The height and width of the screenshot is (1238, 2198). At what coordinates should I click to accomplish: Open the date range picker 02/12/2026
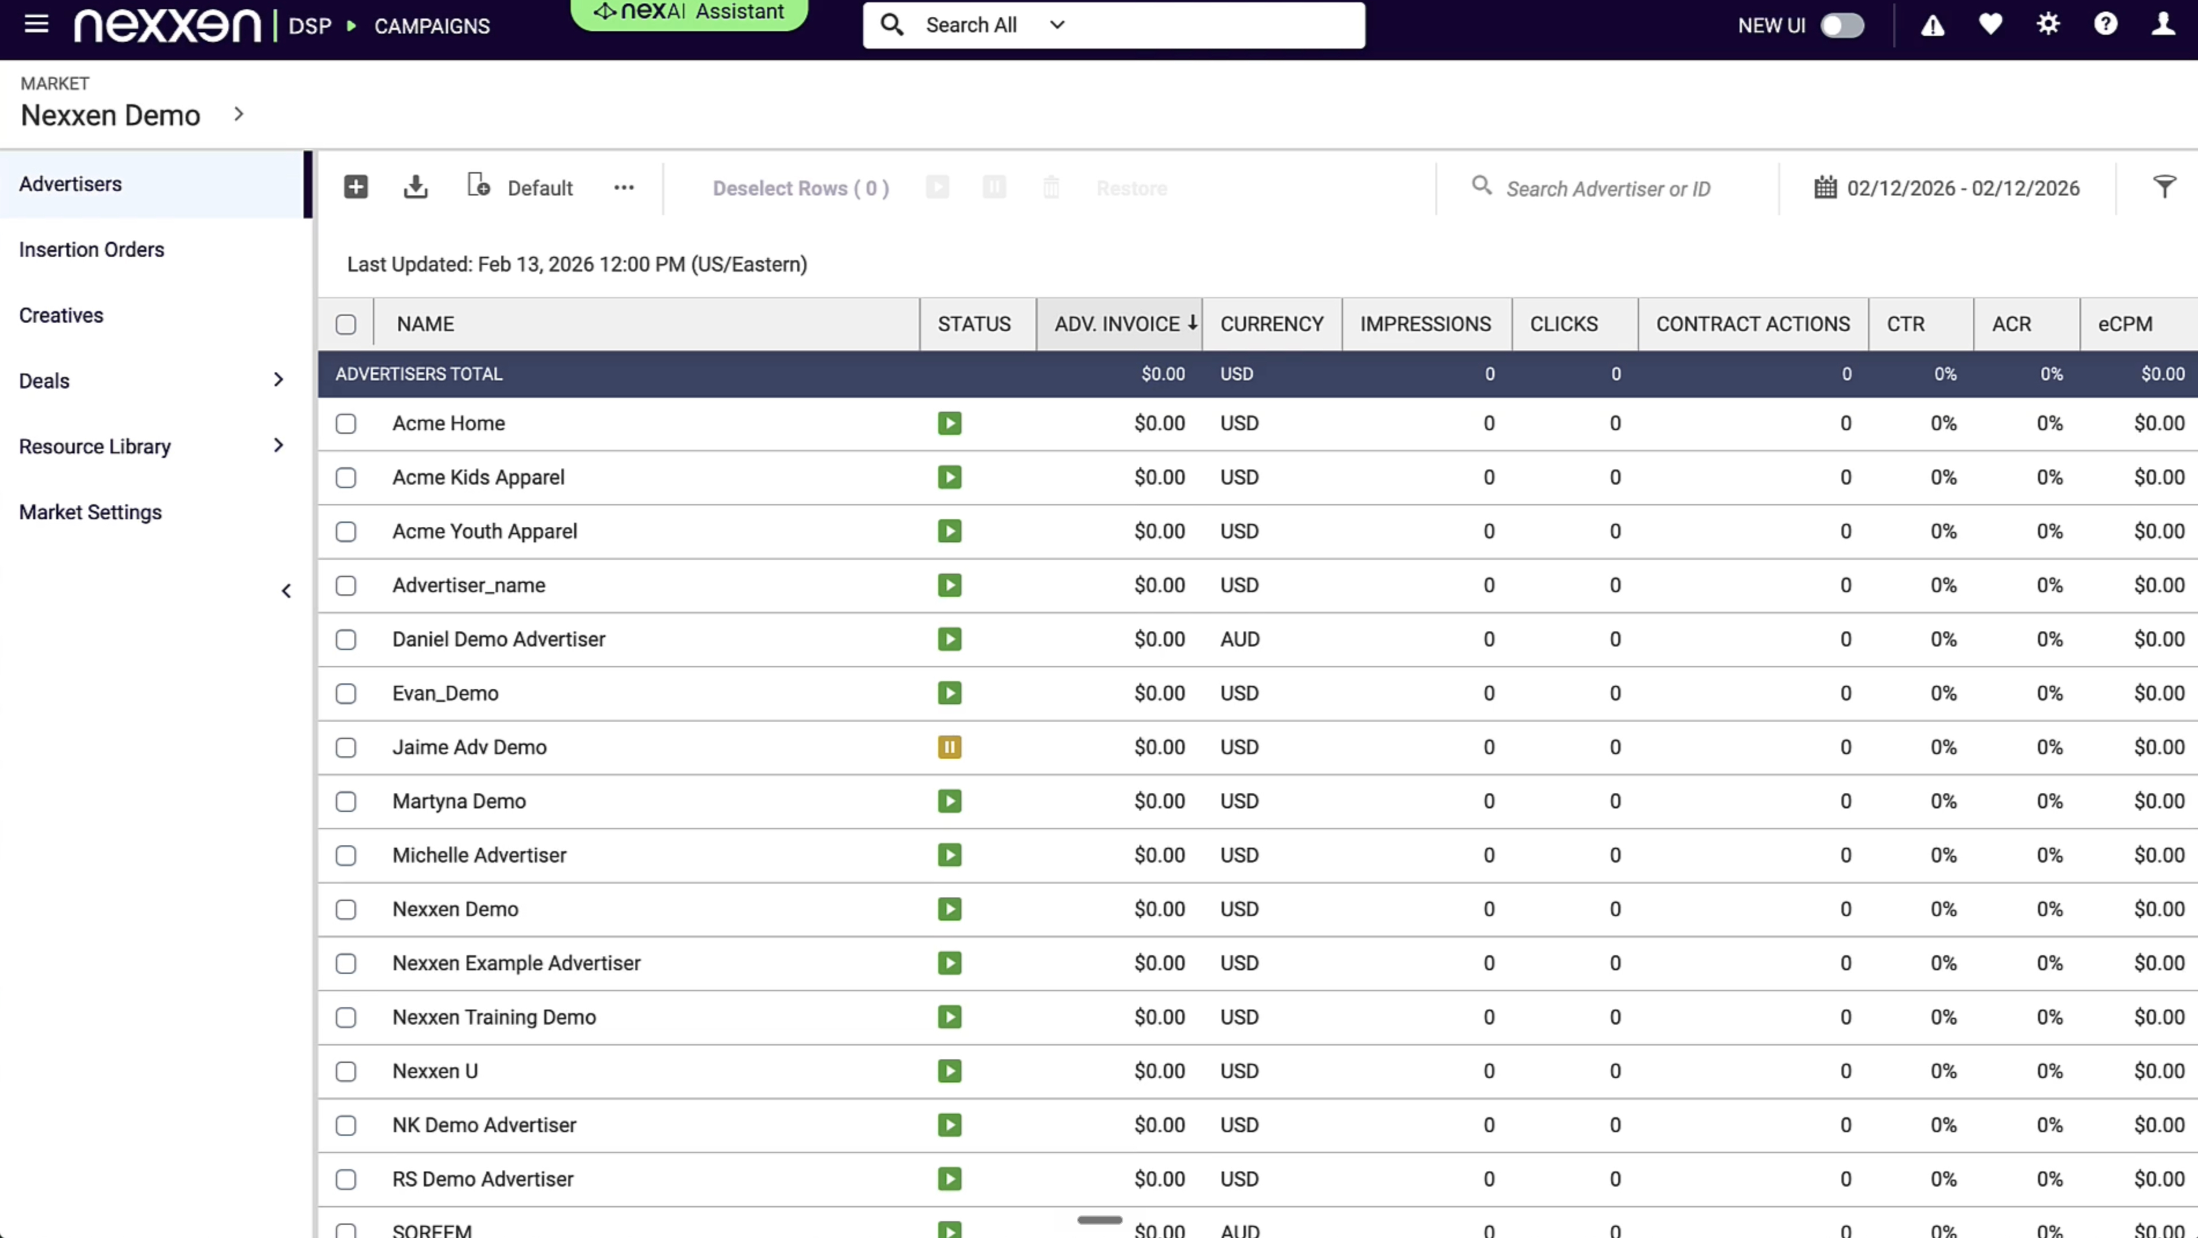pyautogui.click(x=1963, y=189)
